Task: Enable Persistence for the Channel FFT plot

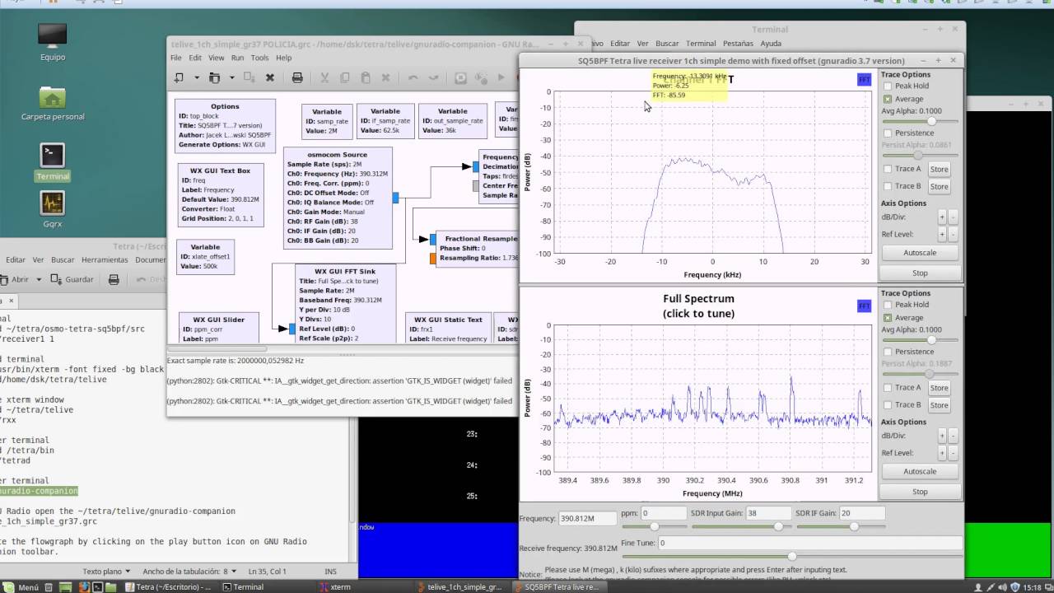Action: pos(888,133)
